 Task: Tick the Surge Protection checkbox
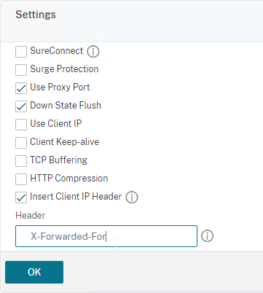21,70
